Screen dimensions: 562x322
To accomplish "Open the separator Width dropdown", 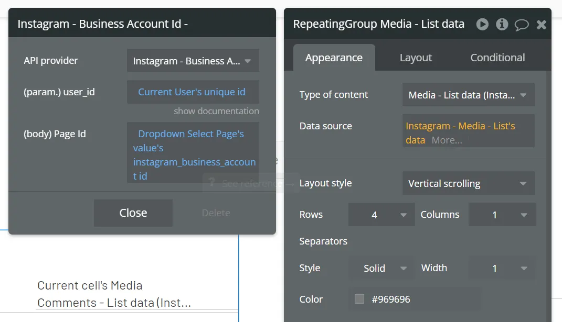I will click(502, 268).
